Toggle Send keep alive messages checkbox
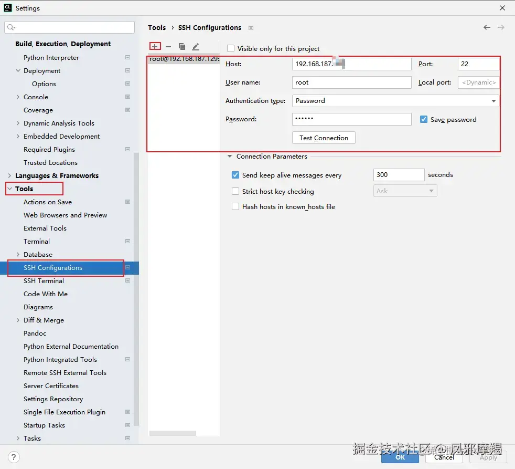This screenshot has width=515, height=469. pyautogui.click(x=235, y=175)
